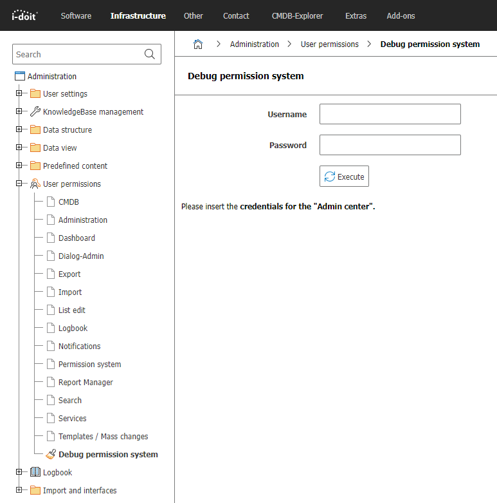Select the List edit tree entry
The height and width of the screenshot is (503, 497).
click(72, 310)
